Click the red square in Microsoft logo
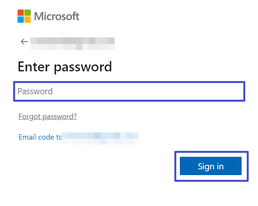 (x=20, y=13)
